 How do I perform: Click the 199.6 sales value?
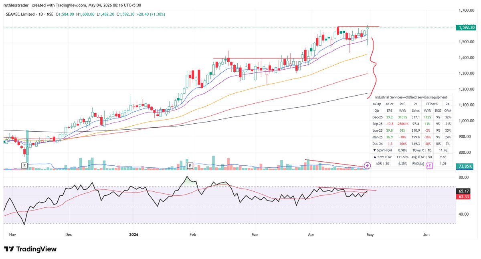coord(416,137)
